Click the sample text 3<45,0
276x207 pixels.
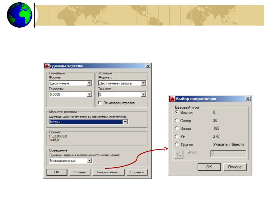[x=54, y=140]
